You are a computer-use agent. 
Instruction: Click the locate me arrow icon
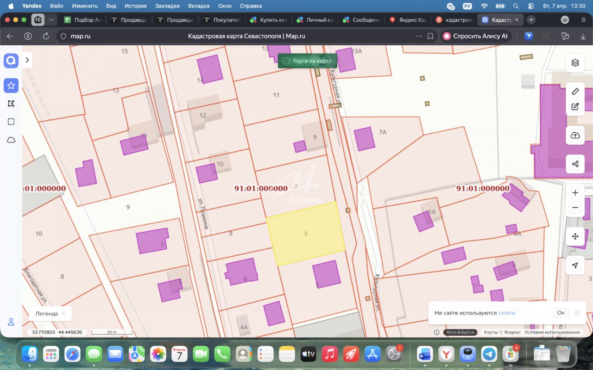575,265
